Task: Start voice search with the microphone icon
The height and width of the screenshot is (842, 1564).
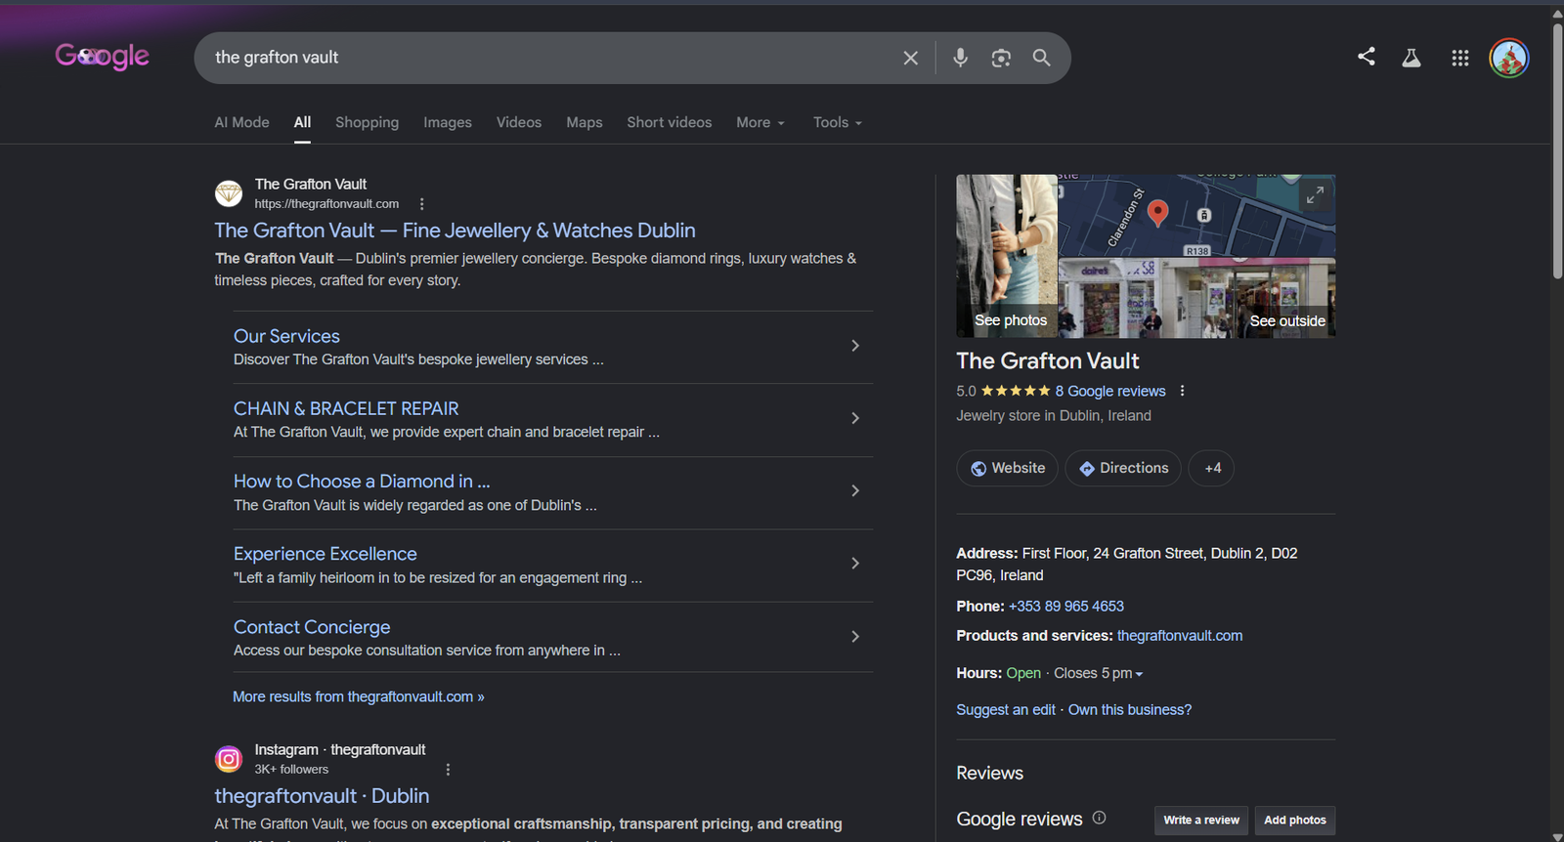Action: coord(960,58)
